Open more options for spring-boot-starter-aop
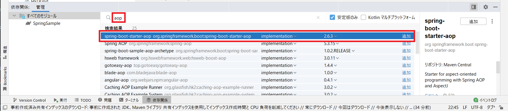Viewport: 508px width, 111px height. coord(492,21)
